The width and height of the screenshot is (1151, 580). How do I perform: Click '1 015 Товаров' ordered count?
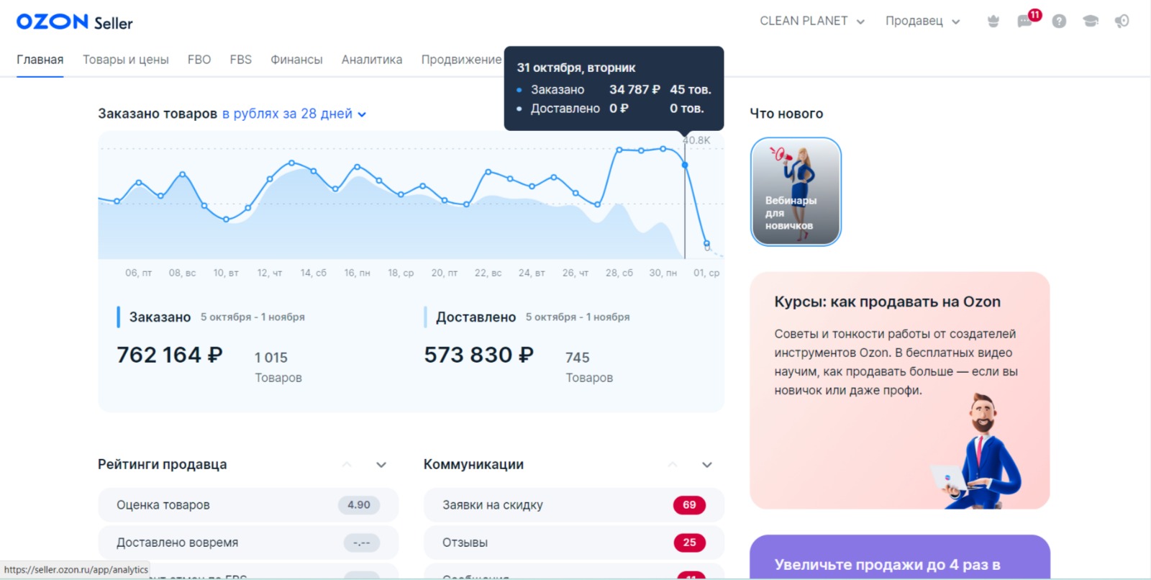pos(278,367)
